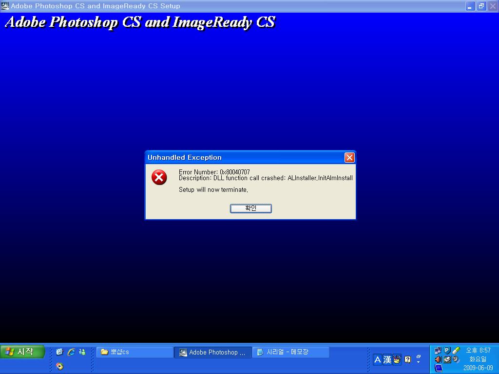Close the Photoshop CS Setup window
Screen dimensions: 499x374
tap(493, 6)
